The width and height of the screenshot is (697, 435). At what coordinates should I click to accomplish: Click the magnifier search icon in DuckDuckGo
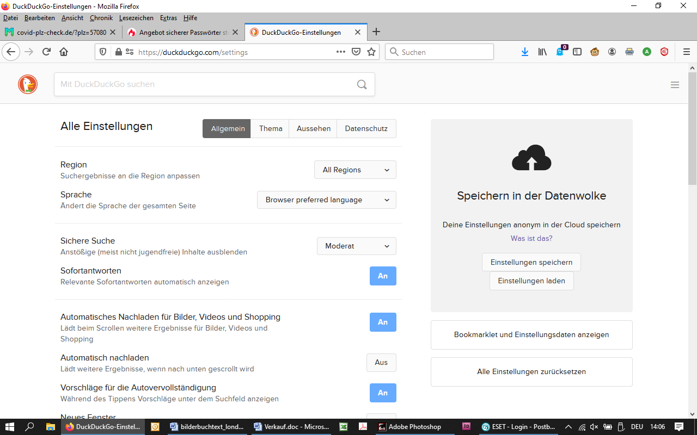point(362,84)
